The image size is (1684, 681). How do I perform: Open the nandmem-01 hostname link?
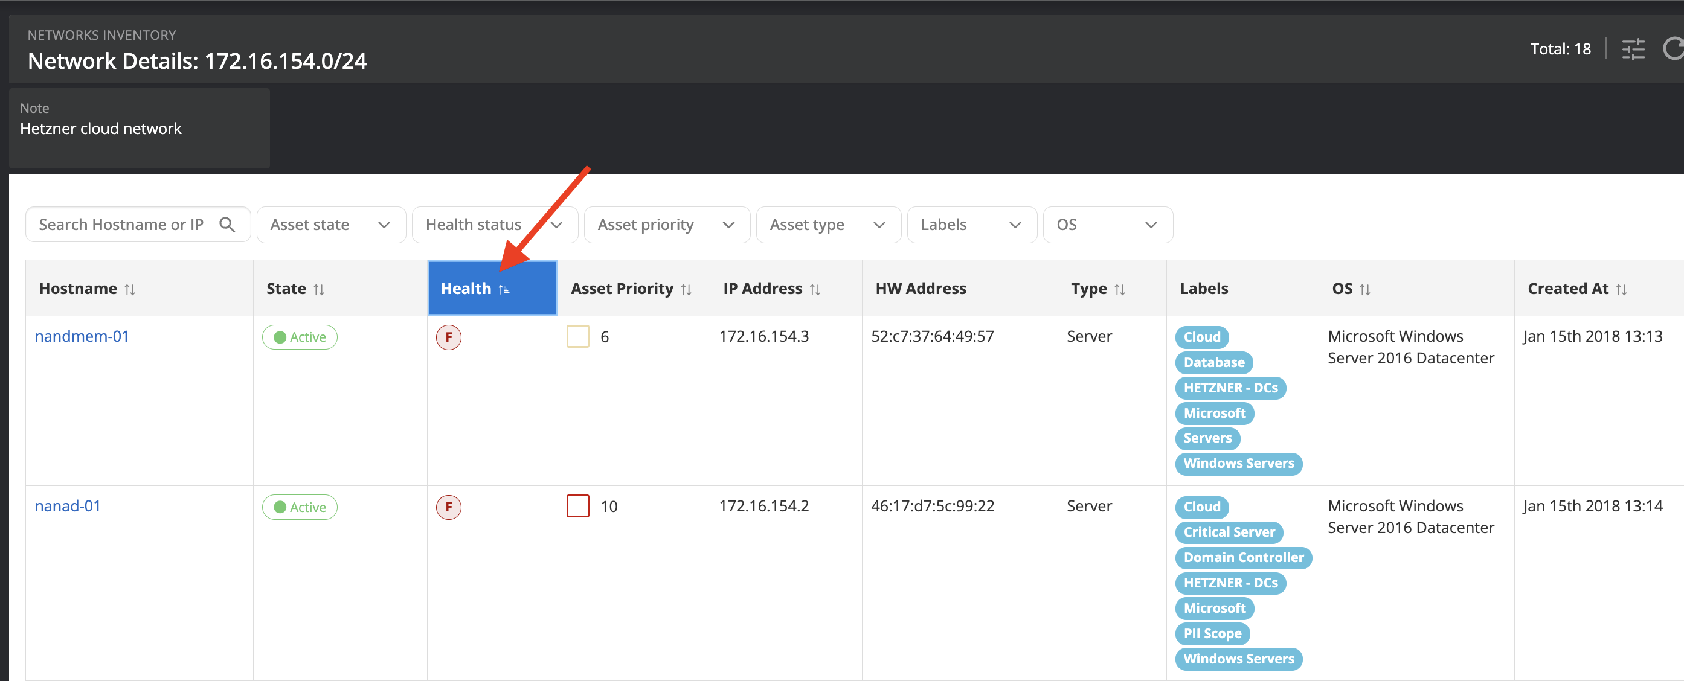click(82, 337)
